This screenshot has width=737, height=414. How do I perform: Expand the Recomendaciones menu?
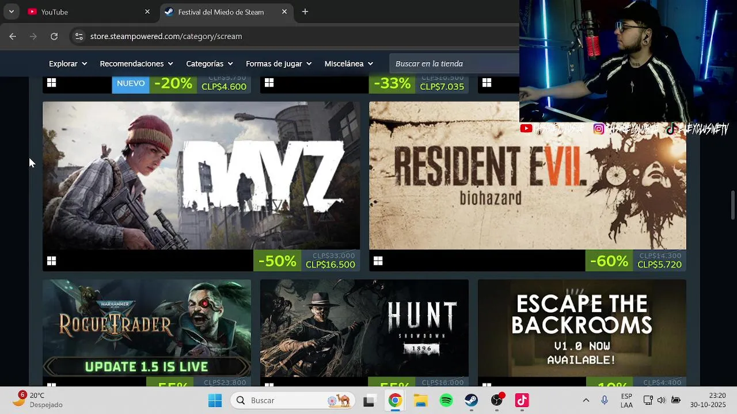[136, 64]
